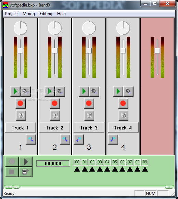Toggle speaker monitor icon on Track 4
Screen dimensions: 178x199
[128, 91]
